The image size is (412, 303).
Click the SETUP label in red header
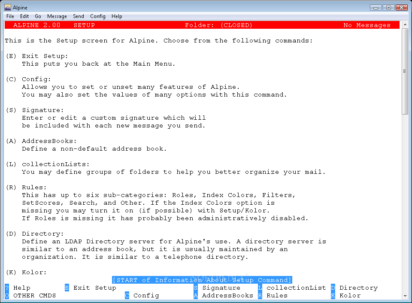[x=84, y=25]
